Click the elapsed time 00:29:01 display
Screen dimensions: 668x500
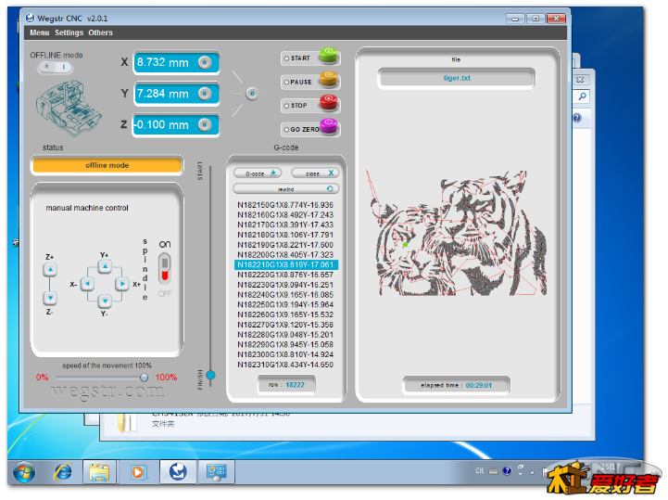point(456,385)
